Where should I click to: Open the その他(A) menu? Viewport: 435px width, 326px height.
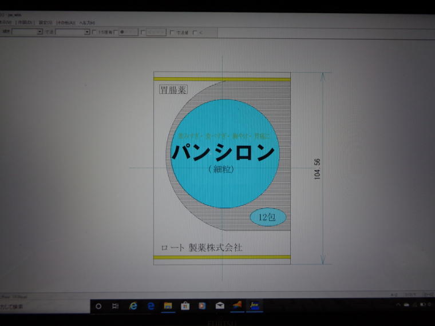(x=66, y=22)
